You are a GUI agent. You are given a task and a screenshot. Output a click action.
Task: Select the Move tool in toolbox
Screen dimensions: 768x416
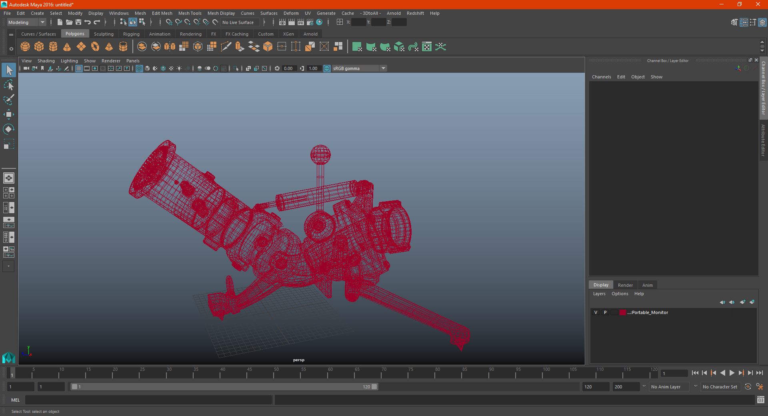[8, 114]
